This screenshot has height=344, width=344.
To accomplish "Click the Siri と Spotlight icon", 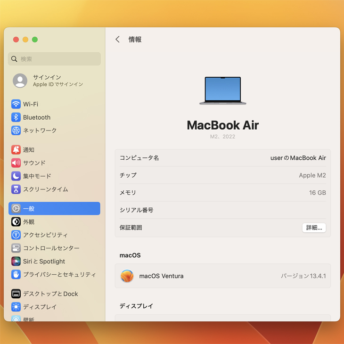I will click(16, 262).
